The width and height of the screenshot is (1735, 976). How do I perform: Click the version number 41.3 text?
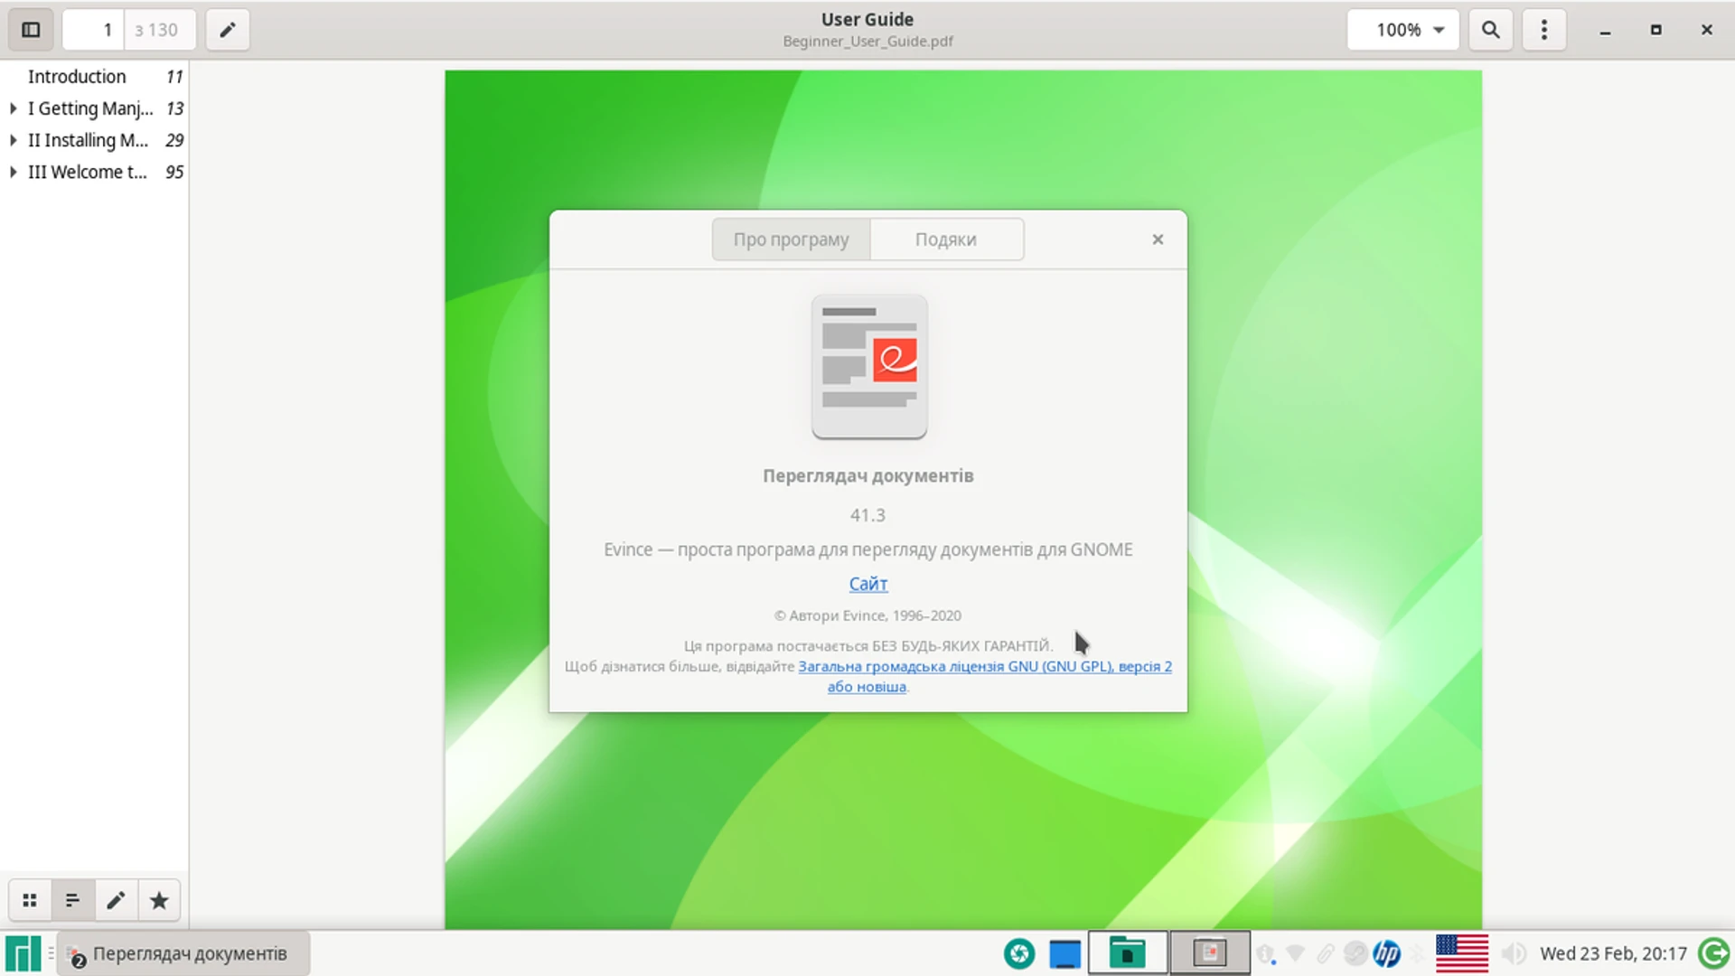point(867,515)
